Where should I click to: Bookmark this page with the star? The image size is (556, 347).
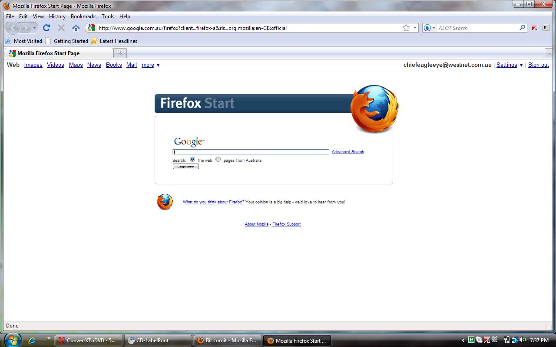(x=406, y=28)
